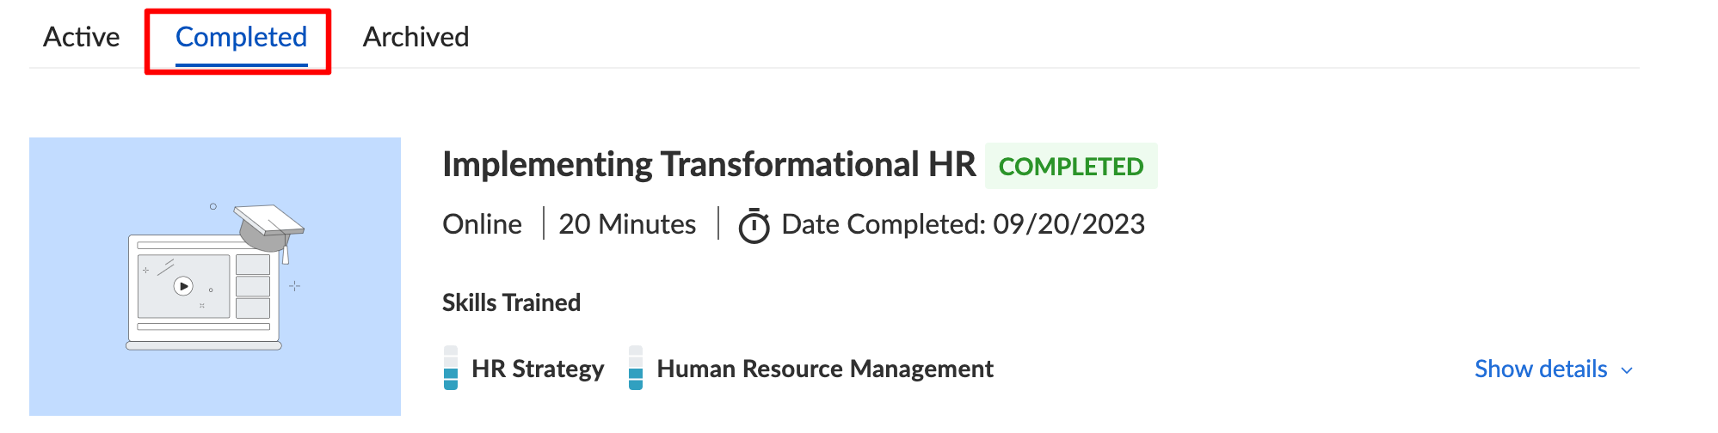Click the Skills Trained heading
The width and height of the screenshot is (1718, 433).
(x=511, y=302)
